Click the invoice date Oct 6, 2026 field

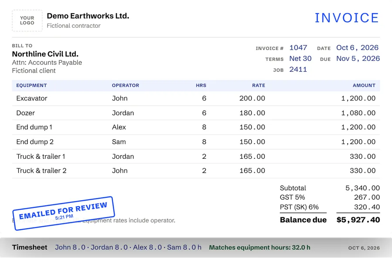[x=357, y=48]
